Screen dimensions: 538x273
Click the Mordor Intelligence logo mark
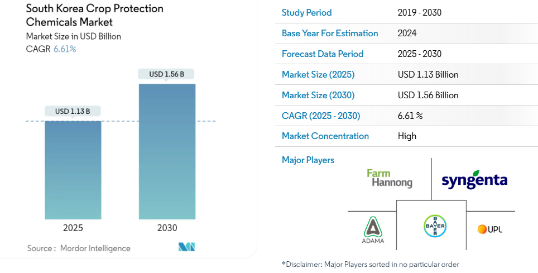(x=186, y=247)
